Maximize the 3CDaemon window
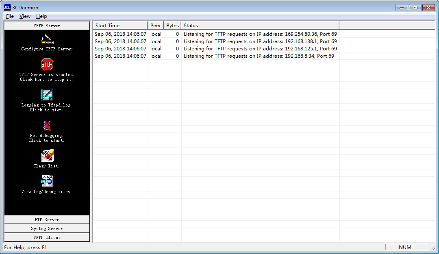The image size is (439, 254). (415, 8)
